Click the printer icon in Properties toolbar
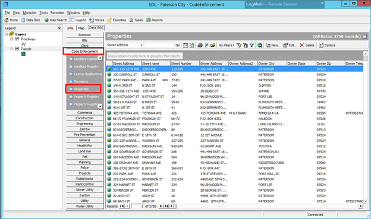Image resolution: width=371 pixels, height=219 pixels. [x=200, y=45]
